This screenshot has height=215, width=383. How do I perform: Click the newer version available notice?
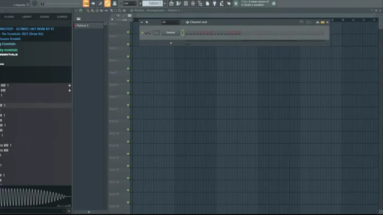pos(255,3)
